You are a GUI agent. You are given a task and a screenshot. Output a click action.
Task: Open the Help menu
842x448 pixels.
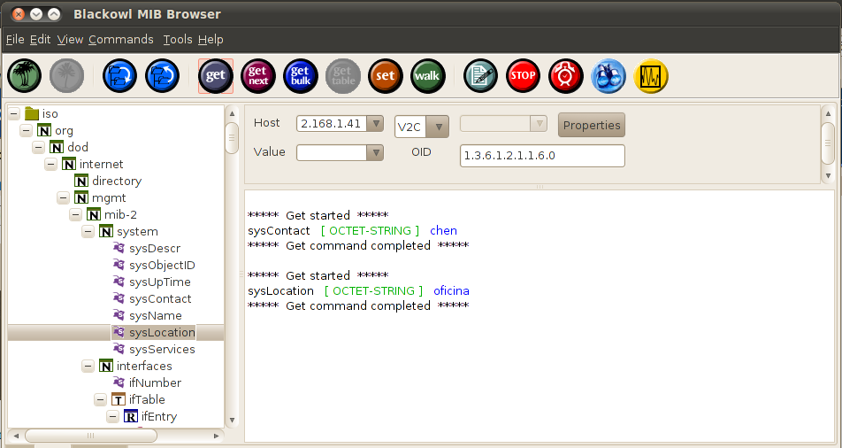click(210, 39)
